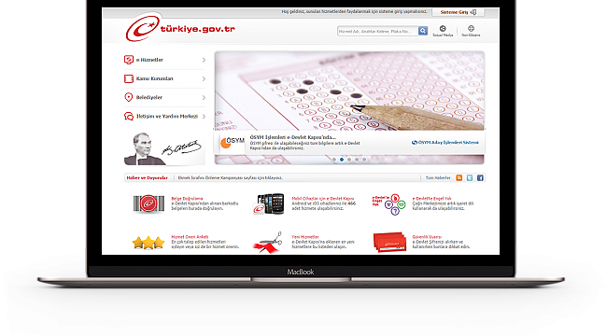
Task: Open the Yeni Hizmetler title link
Action: click(x=305, y=236)
